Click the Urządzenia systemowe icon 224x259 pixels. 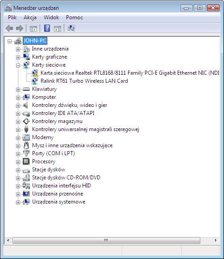click(x=26, y=202)
